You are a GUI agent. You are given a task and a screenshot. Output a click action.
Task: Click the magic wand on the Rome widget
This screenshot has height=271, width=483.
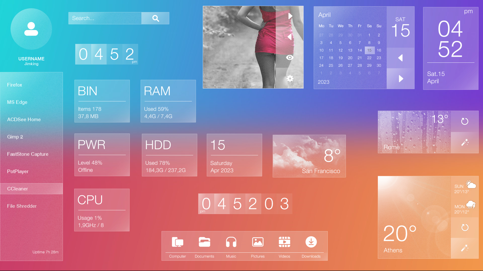(465, 142)
